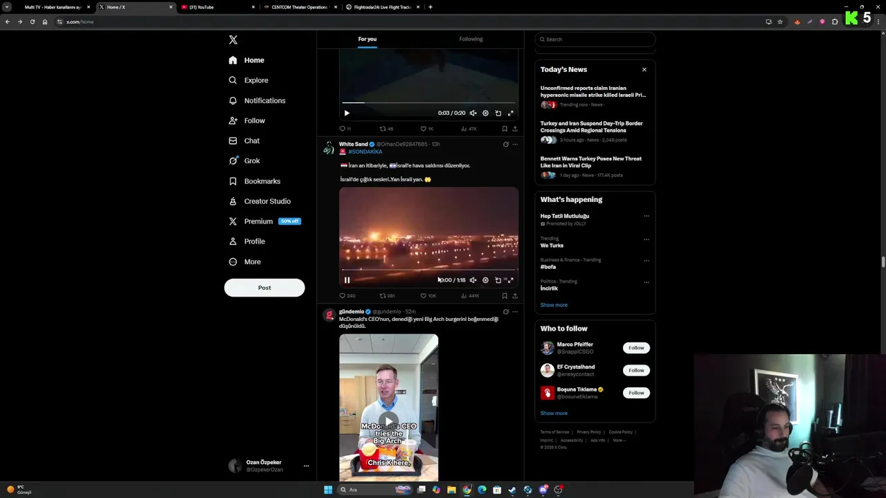Share the White Sand post
Image resolution: width=886 pixels, height=498 pixels.
[515, 296]
